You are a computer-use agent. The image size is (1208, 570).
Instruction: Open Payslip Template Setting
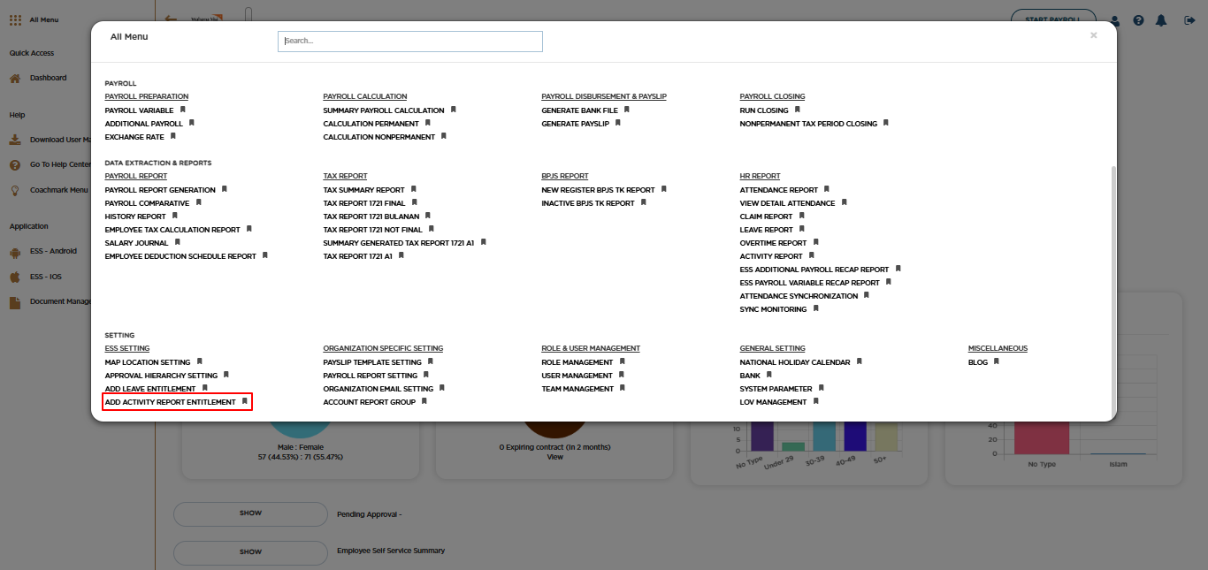(372, 362)
